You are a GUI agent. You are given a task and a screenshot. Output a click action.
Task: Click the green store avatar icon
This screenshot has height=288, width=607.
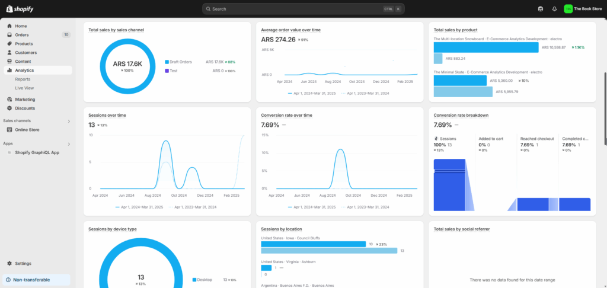568,9
